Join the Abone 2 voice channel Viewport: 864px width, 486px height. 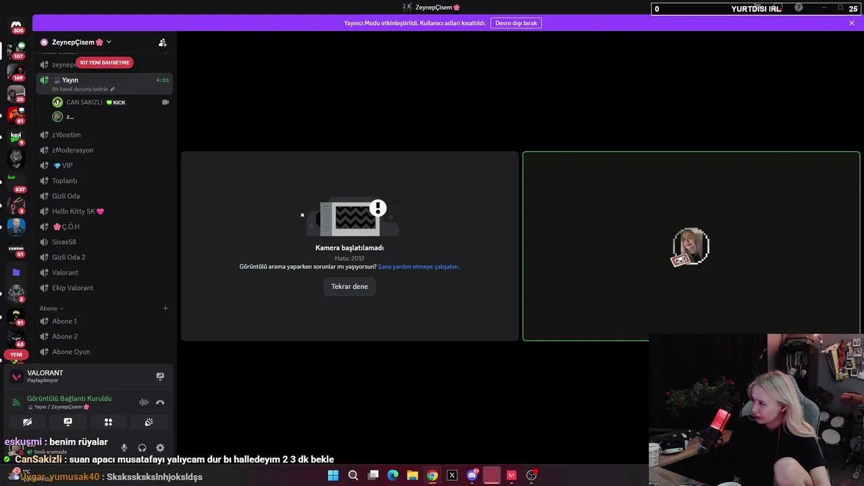pos(105,336)
